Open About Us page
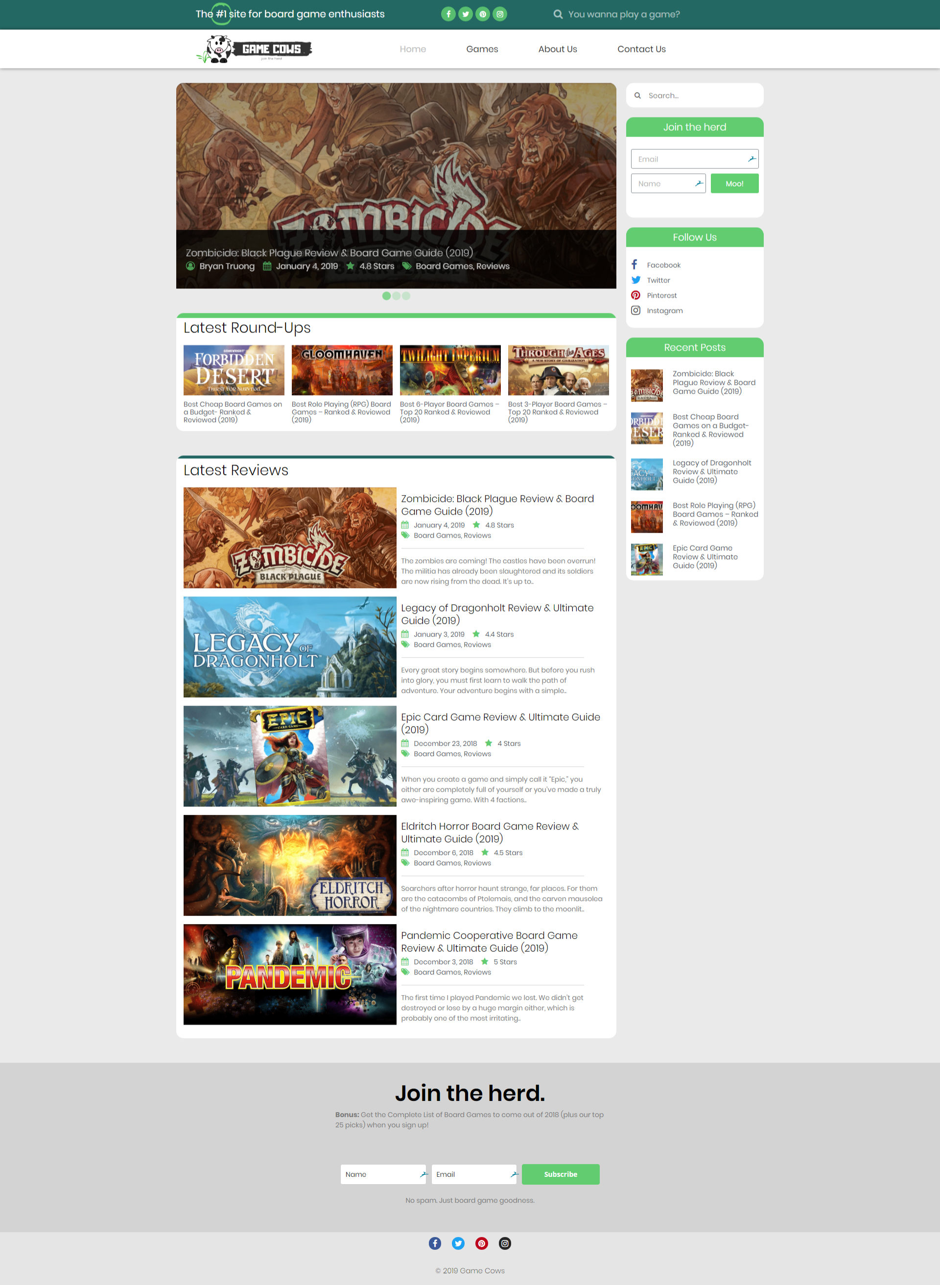The width and height of the screenshot is (940, 1285). pos(558,49)
